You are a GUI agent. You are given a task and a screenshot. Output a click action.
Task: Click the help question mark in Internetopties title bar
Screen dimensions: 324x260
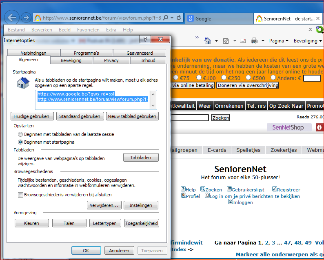click(x=145, y=39)
